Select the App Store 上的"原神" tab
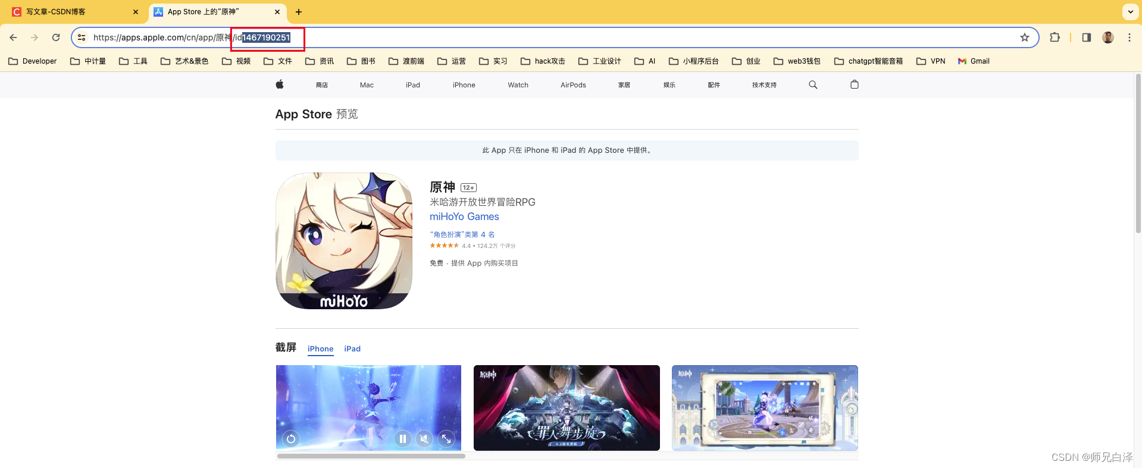The height and width of the screenshot is (468, 1142). [217, 12]
